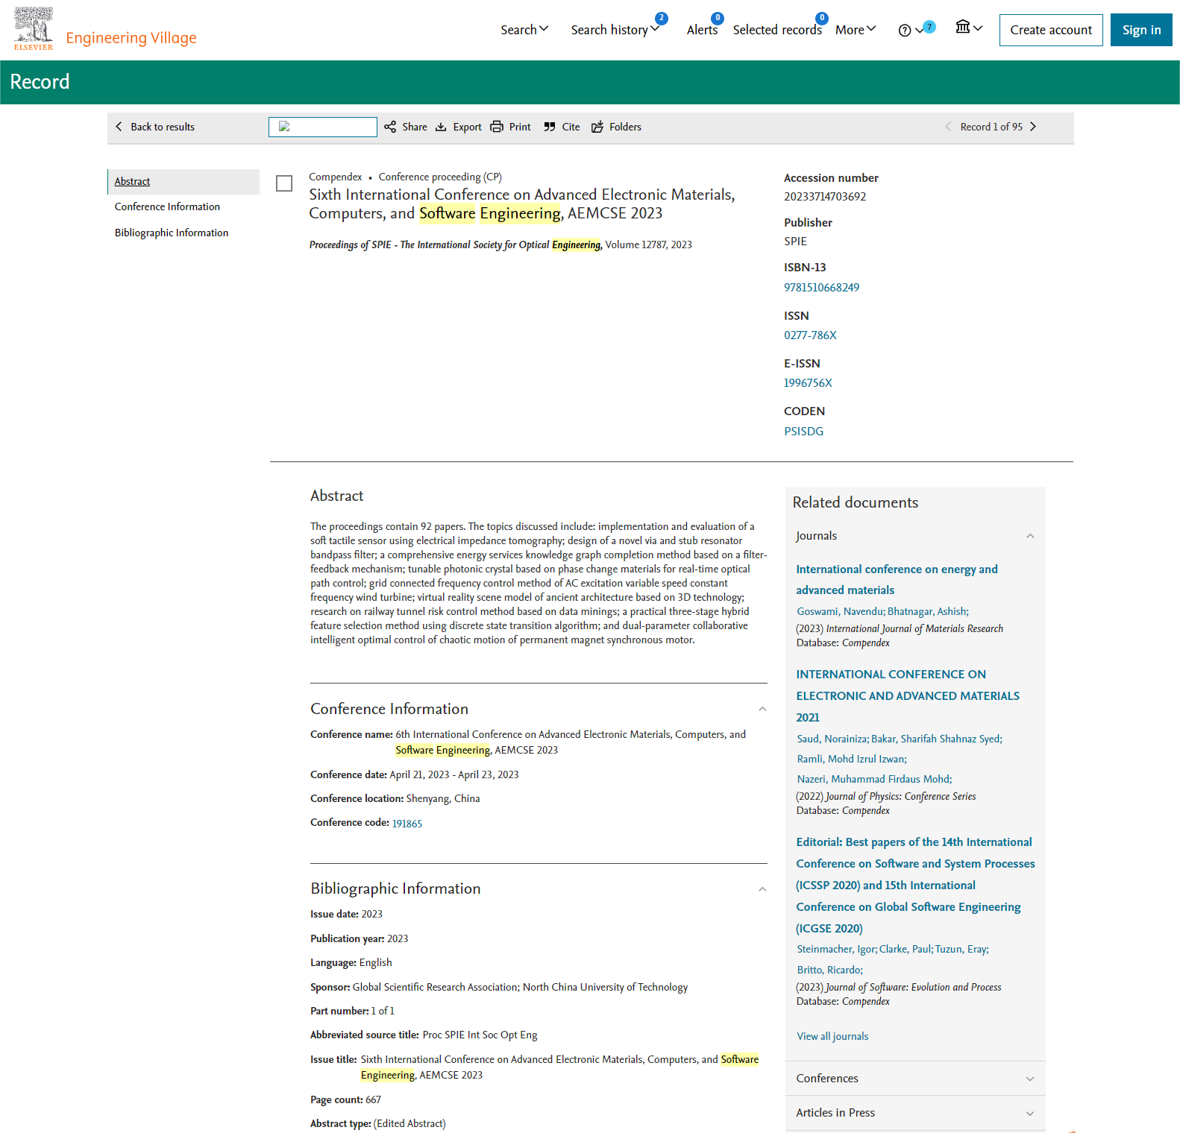Click ISSN link 0277-786X
Image resolution: width=1180 pixels, height=1133 pixels.
(x=810, y=335)
